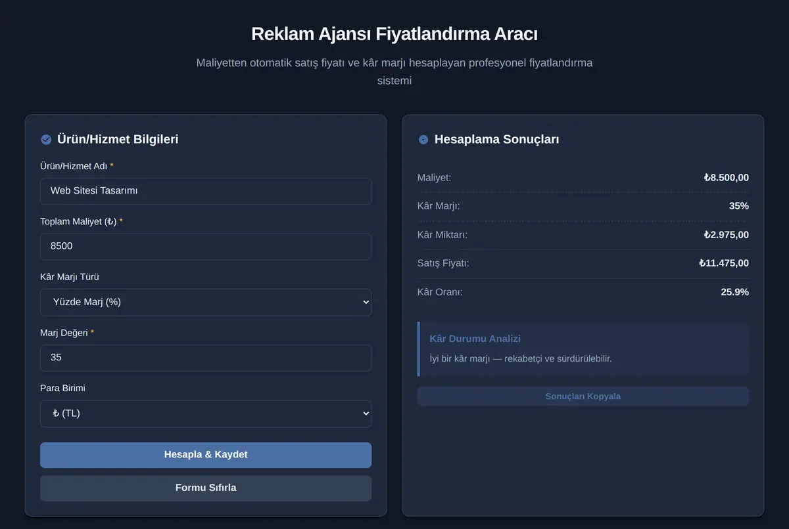789x529 pixels.
Task: Click the Kâr Miktarı: row label
Action: click(x=442, y=235)
